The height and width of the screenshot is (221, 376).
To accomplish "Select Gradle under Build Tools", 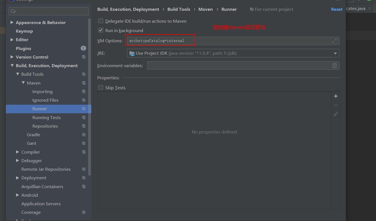I will [34, 135].
